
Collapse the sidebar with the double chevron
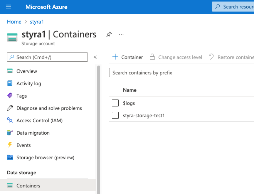click(95, 57)
